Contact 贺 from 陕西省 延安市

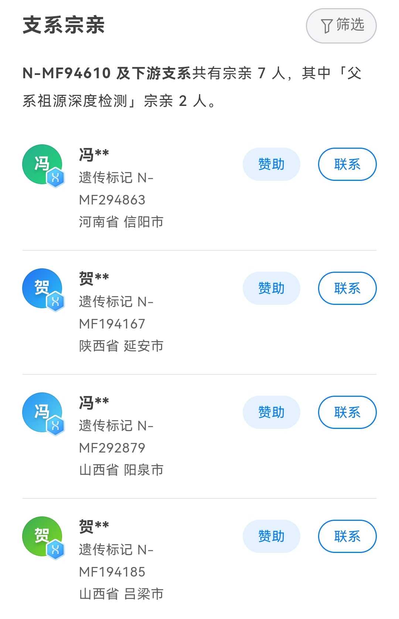point(347,288)
